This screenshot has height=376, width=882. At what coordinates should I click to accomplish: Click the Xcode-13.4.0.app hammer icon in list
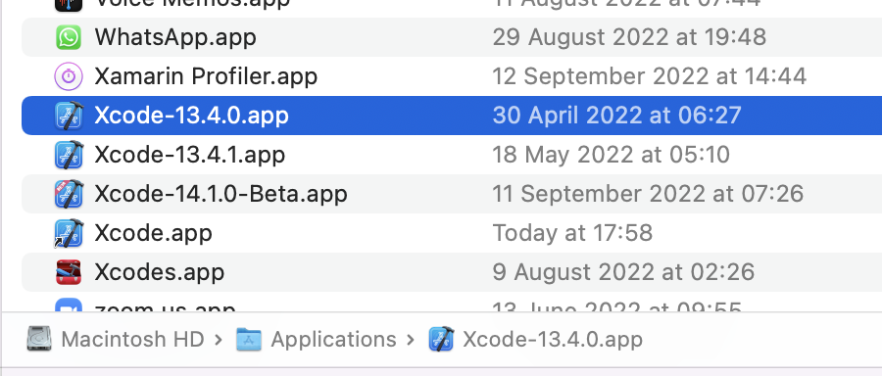69,116
